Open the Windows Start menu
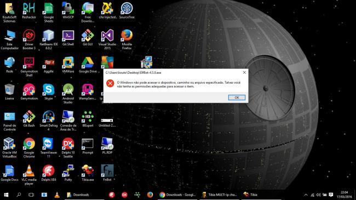This screenshot has height=200, width=356. [6, 195]
